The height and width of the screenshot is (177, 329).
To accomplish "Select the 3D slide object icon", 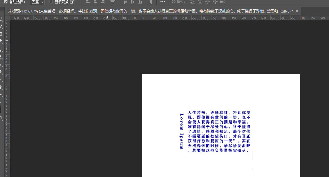I will (x=215, y=2).
